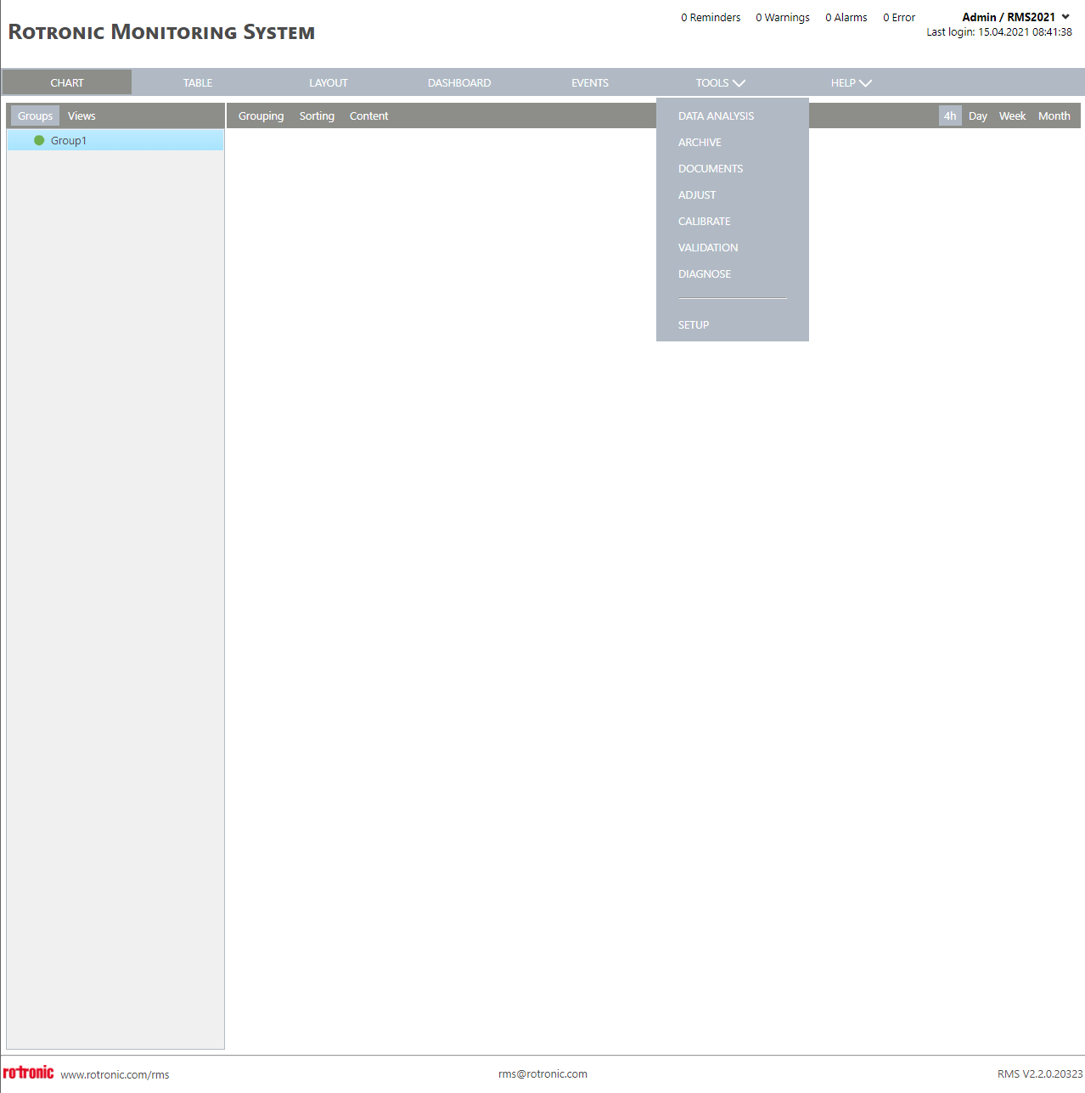Click the Rotronic logo in footer

[28, 1073]
